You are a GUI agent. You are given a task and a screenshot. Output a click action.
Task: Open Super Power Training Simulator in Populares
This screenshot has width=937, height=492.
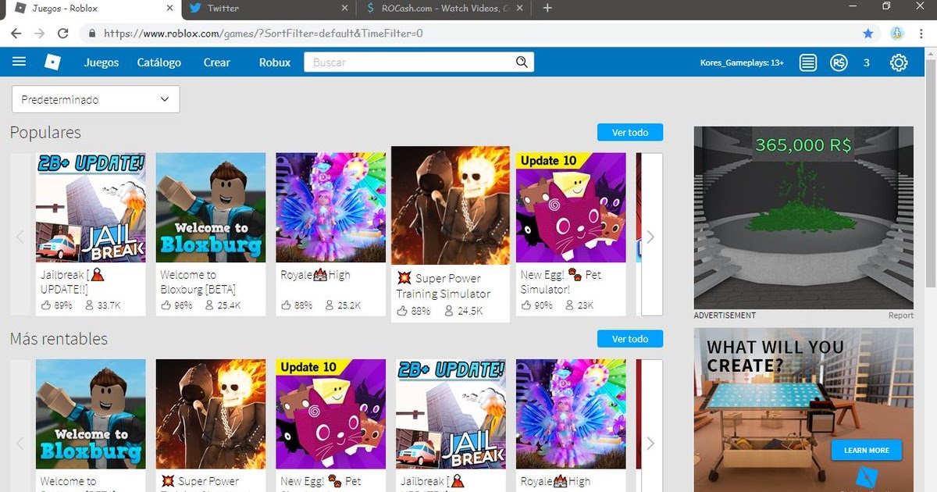(x=451, y=205)
